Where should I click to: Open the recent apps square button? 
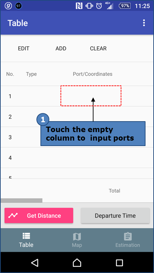(x=119, y=263)
